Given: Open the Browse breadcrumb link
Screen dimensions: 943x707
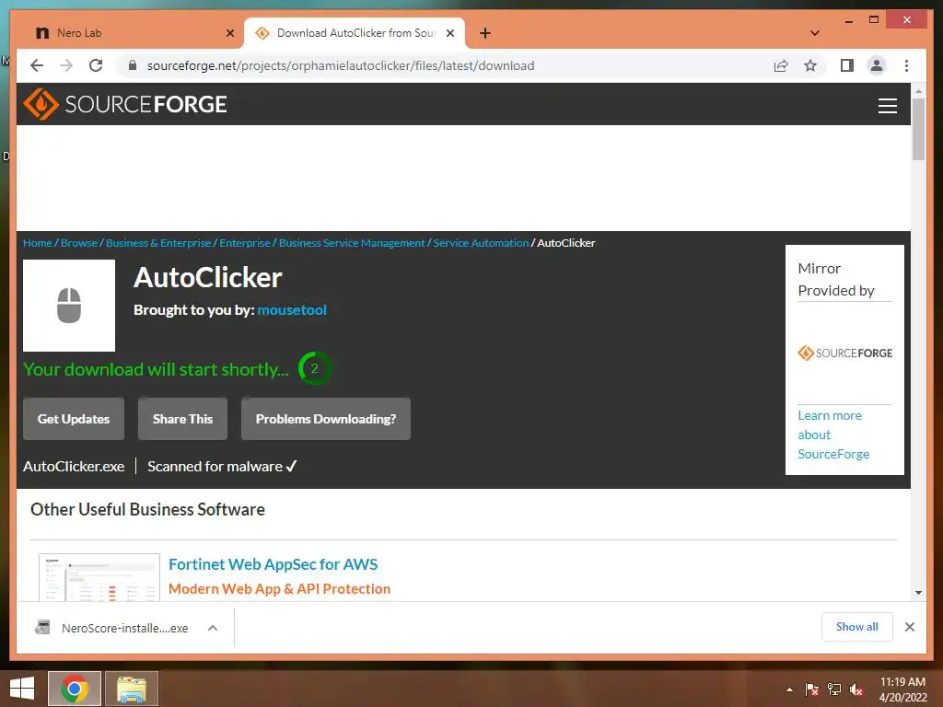Looking at the screenshot, I should click(79, 243).
